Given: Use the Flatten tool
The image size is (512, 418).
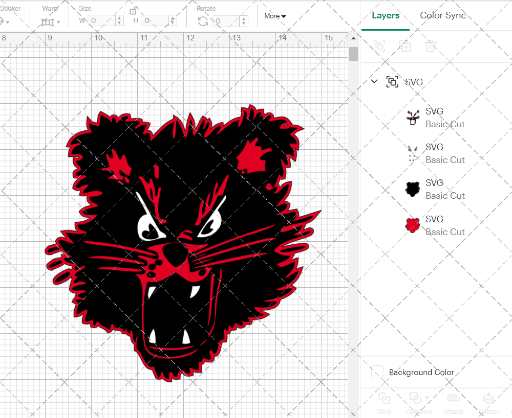Looking at the screenshot, I should click(x=488, y=398).
